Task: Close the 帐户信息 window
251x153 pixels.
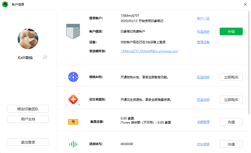Action: click(x=245, y=4)
